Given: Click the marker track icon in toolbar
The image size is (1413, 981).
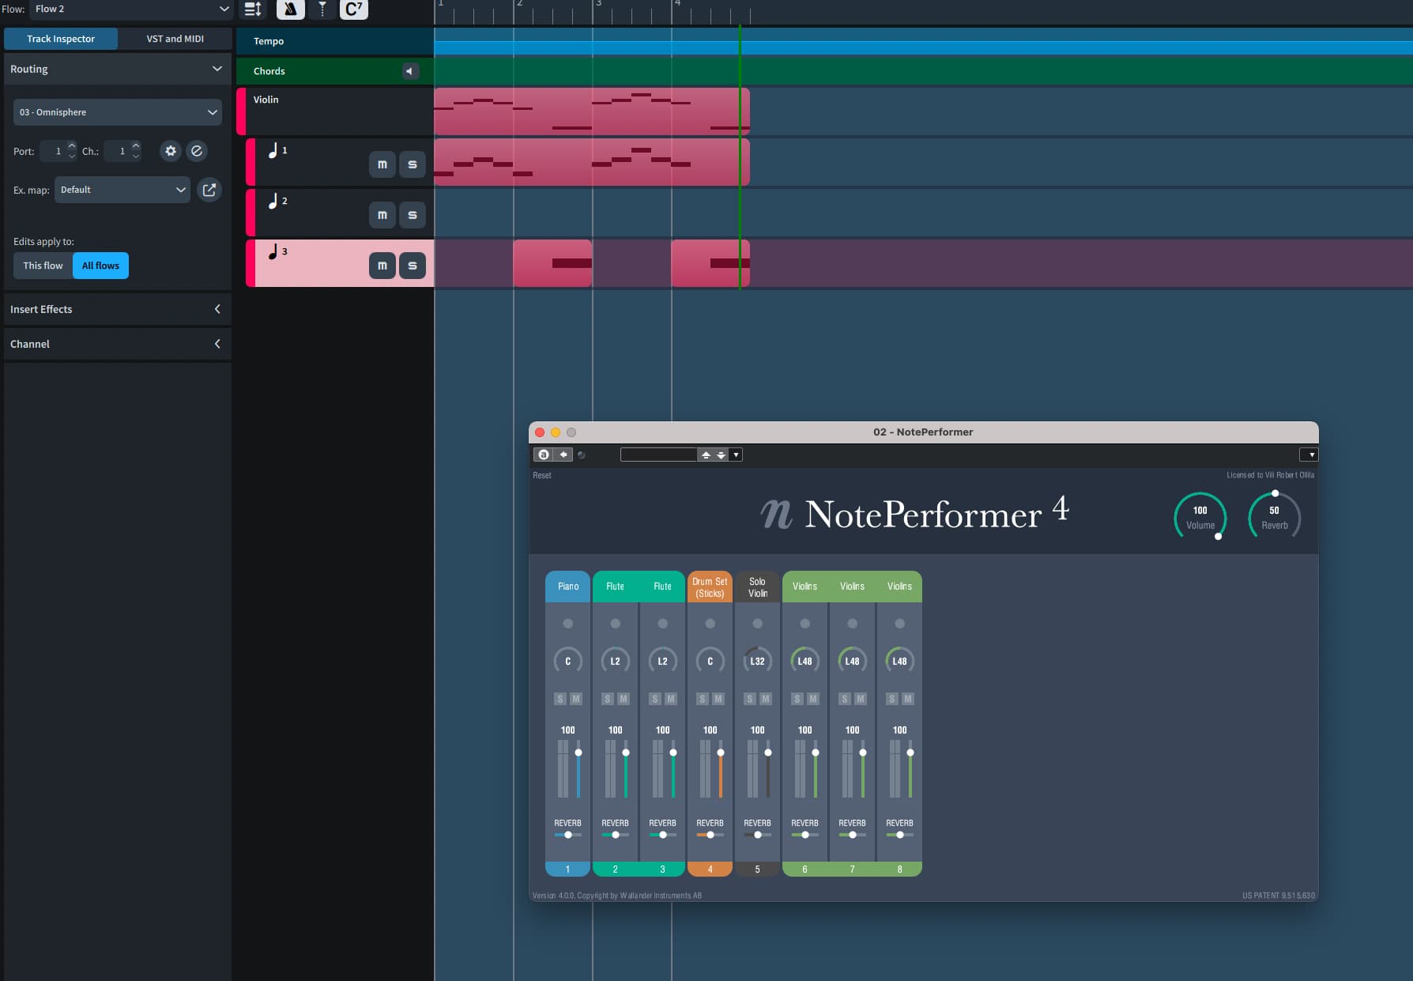Looking at the screenshot, I should pos(322,9).
